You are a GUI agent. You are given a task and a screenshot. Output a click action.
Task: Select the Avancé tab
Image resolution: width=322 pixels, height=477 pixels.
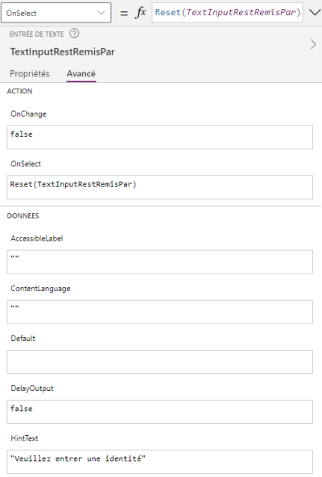81,74
